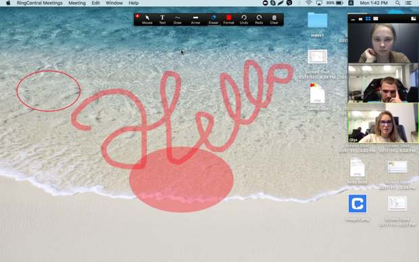Click the AirPlay display icon

319,3
